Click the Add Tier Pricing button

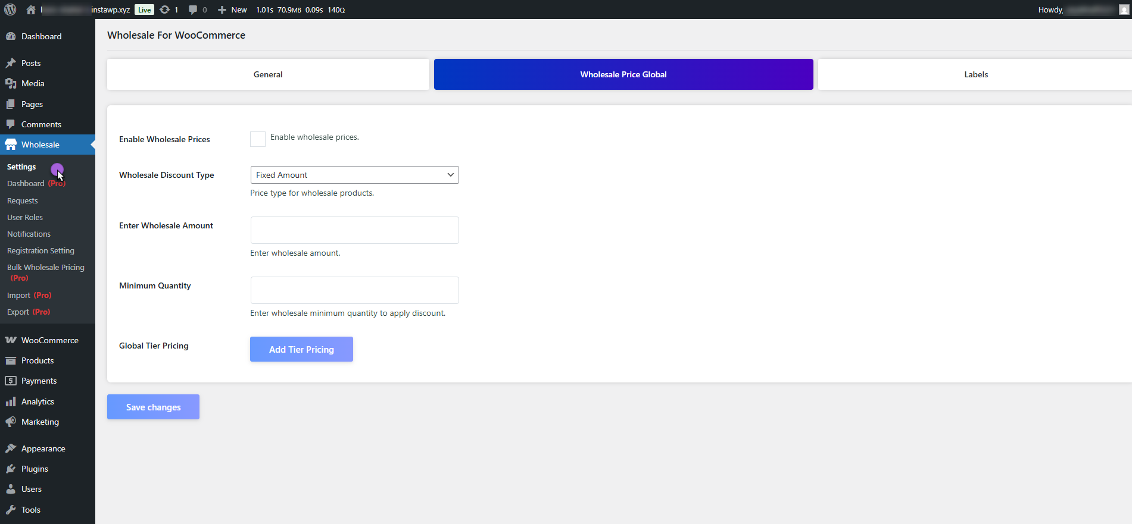301,349
